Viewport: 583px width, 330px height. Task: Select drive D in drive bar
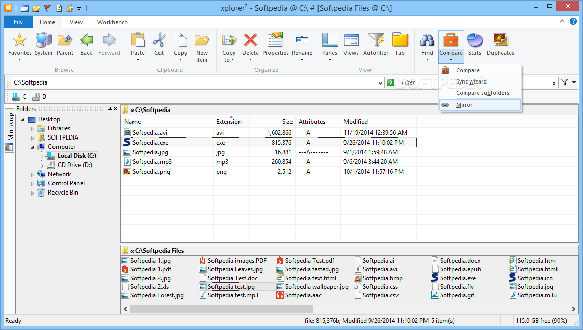(x=39, y=97)
